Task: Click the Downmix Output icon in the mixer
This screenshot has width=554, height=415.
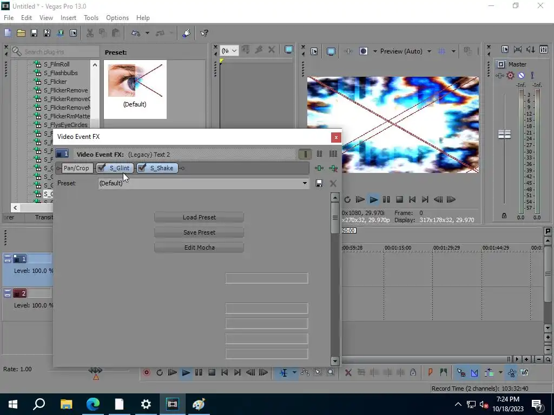Action: [x=518, y=50]
